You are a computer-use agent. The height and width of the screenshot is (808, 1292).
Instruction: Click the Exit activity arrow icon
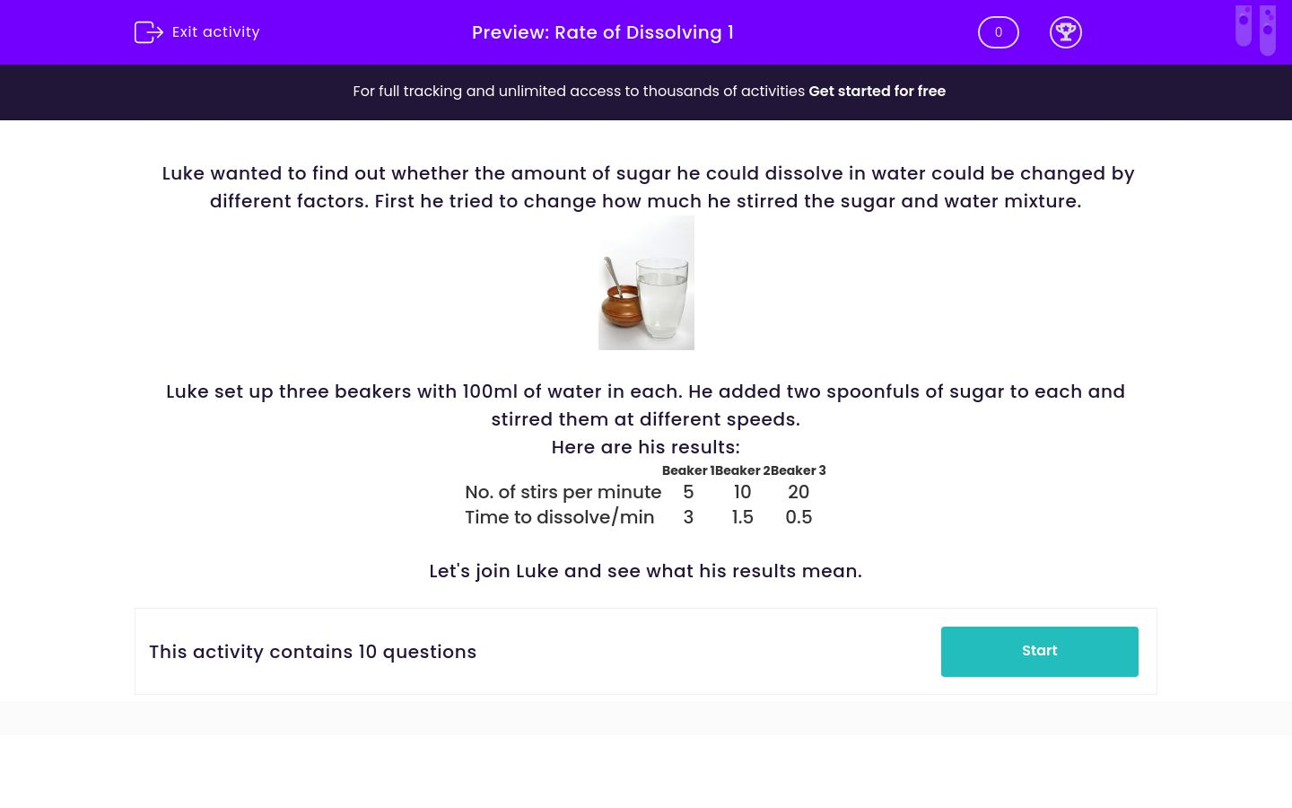coord(149,32)
